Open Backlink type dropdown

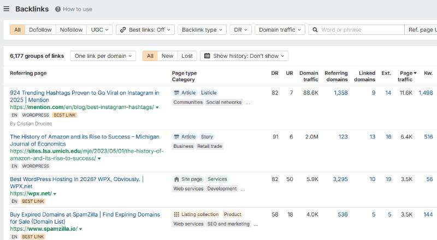(x=202, y=30)
